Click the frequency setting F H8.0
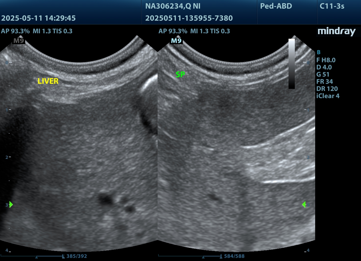 click(x=326, y=60)
